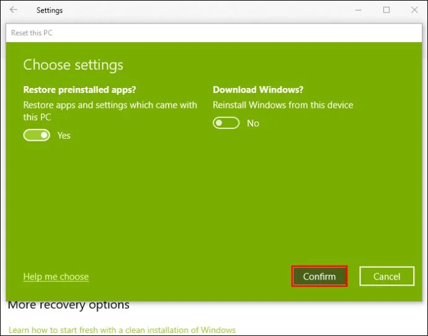
Task: Open the Help me choose link
Action: (56, 276)
